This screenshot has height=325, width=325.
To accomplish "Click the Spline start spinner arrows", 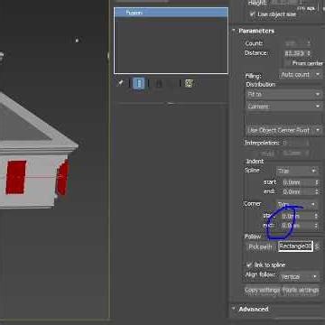I will 316,182.
